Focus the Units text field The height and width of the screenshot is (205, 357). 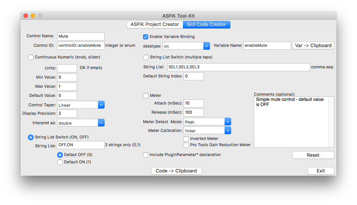pyautogui.click(x=67, y=68)
